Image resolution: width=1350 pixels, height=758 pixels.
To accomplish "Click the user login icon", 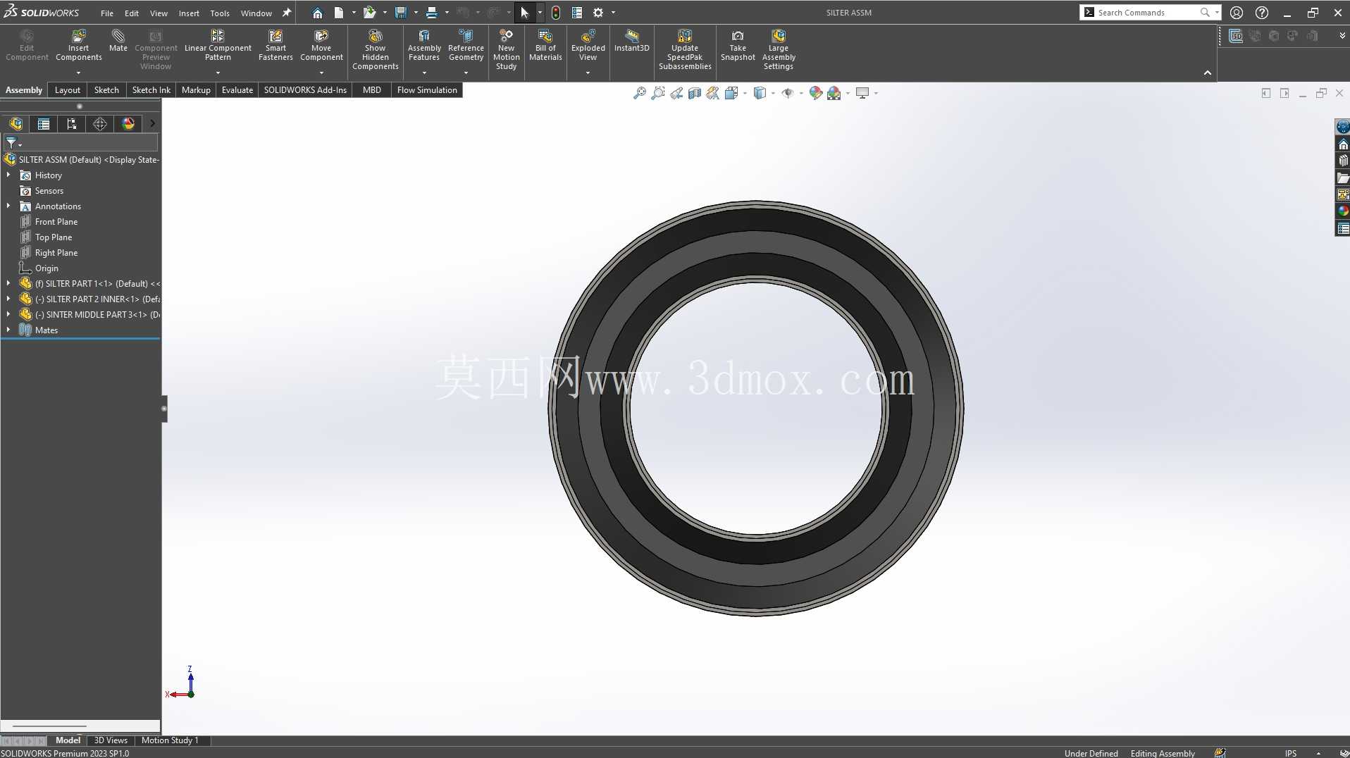I will pyautogui.click(x=1237, y=13).
